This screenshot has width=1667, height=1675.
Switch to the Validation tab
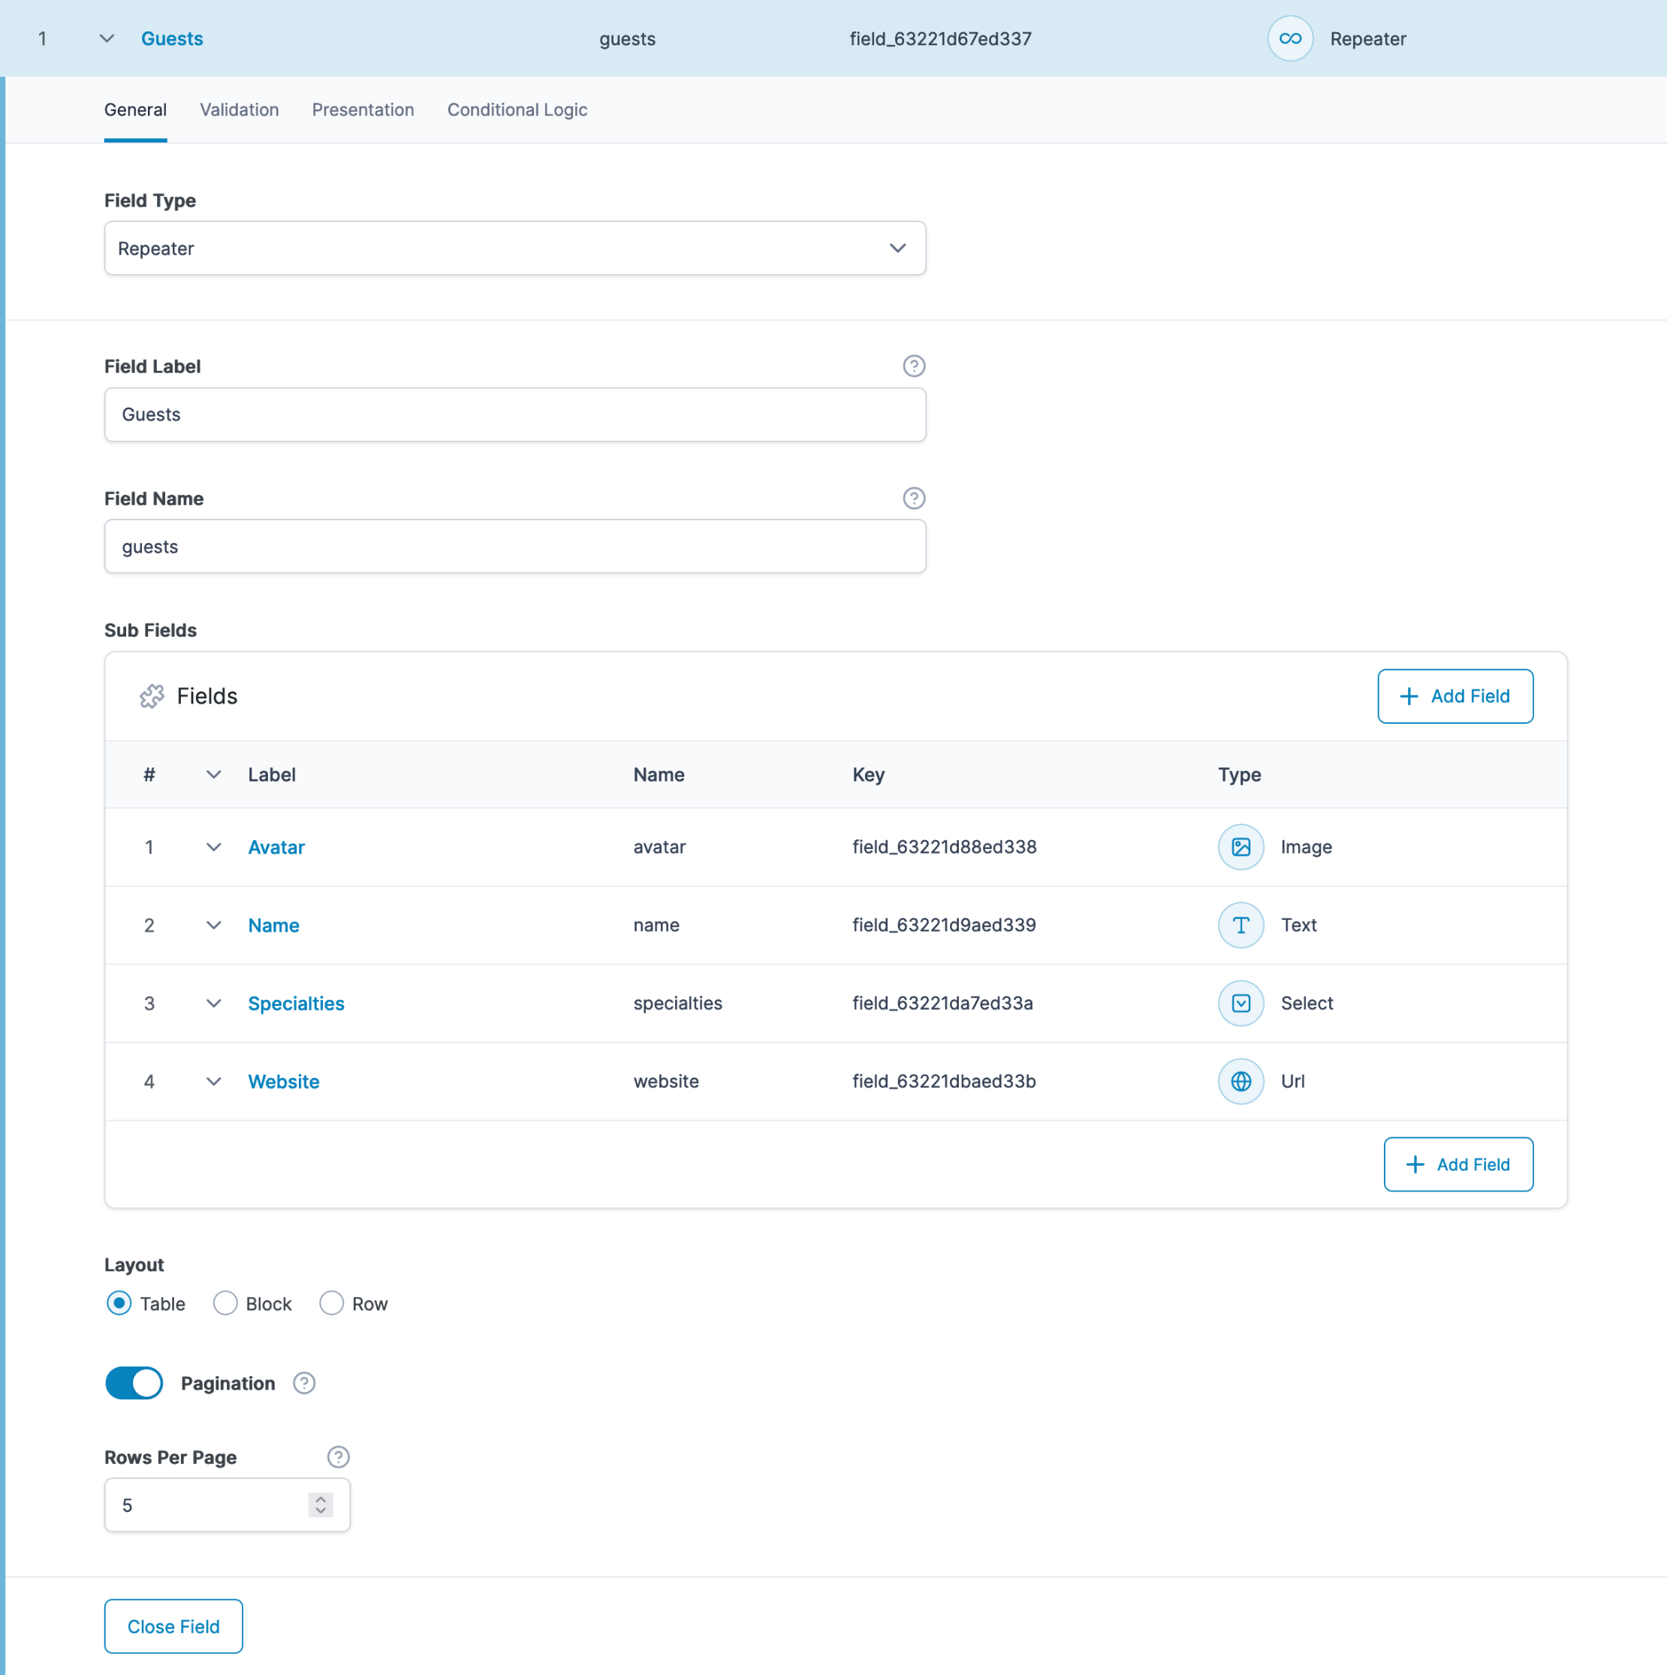[240, 110]
